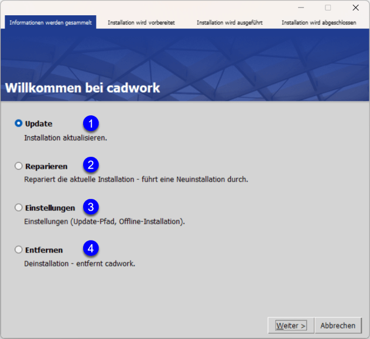The image size is (370, 339).
Task: Click text 'Einstellungen (Update-Pfad, Offline-Installation).'
Action: coord(104,221)
